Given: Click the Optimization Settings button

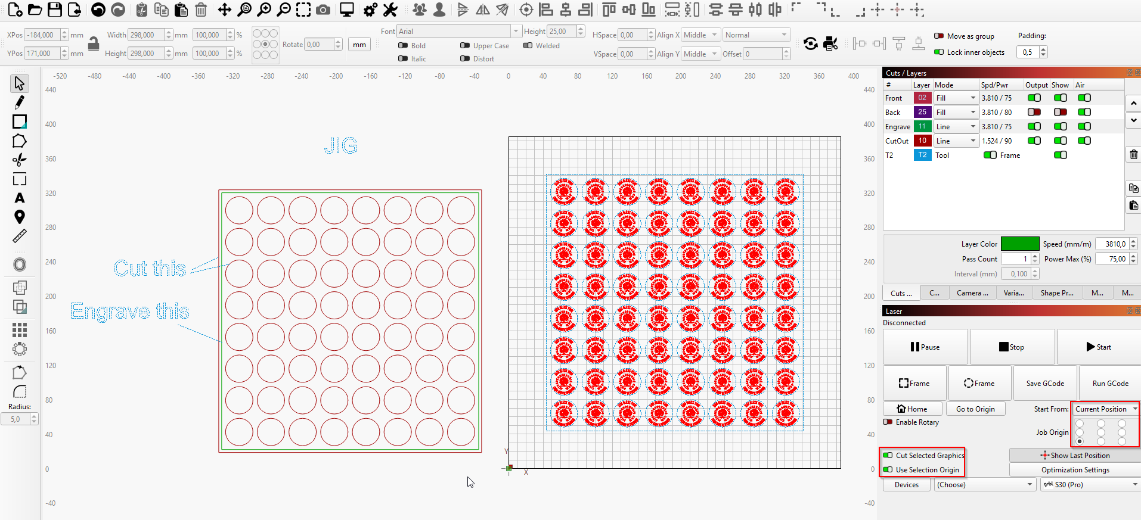Looking at the screenshot, I should [1075, 470].
